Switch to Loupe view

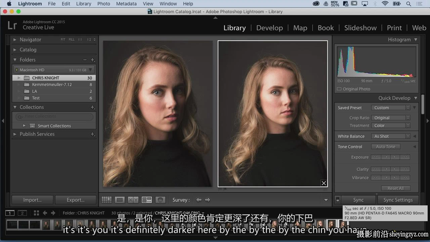click(x=120, y=200)
